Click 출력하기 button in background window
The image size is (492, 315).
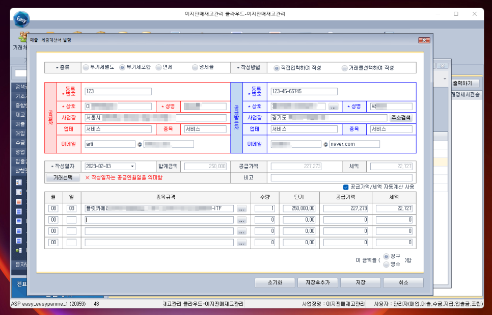click(464, 83)
